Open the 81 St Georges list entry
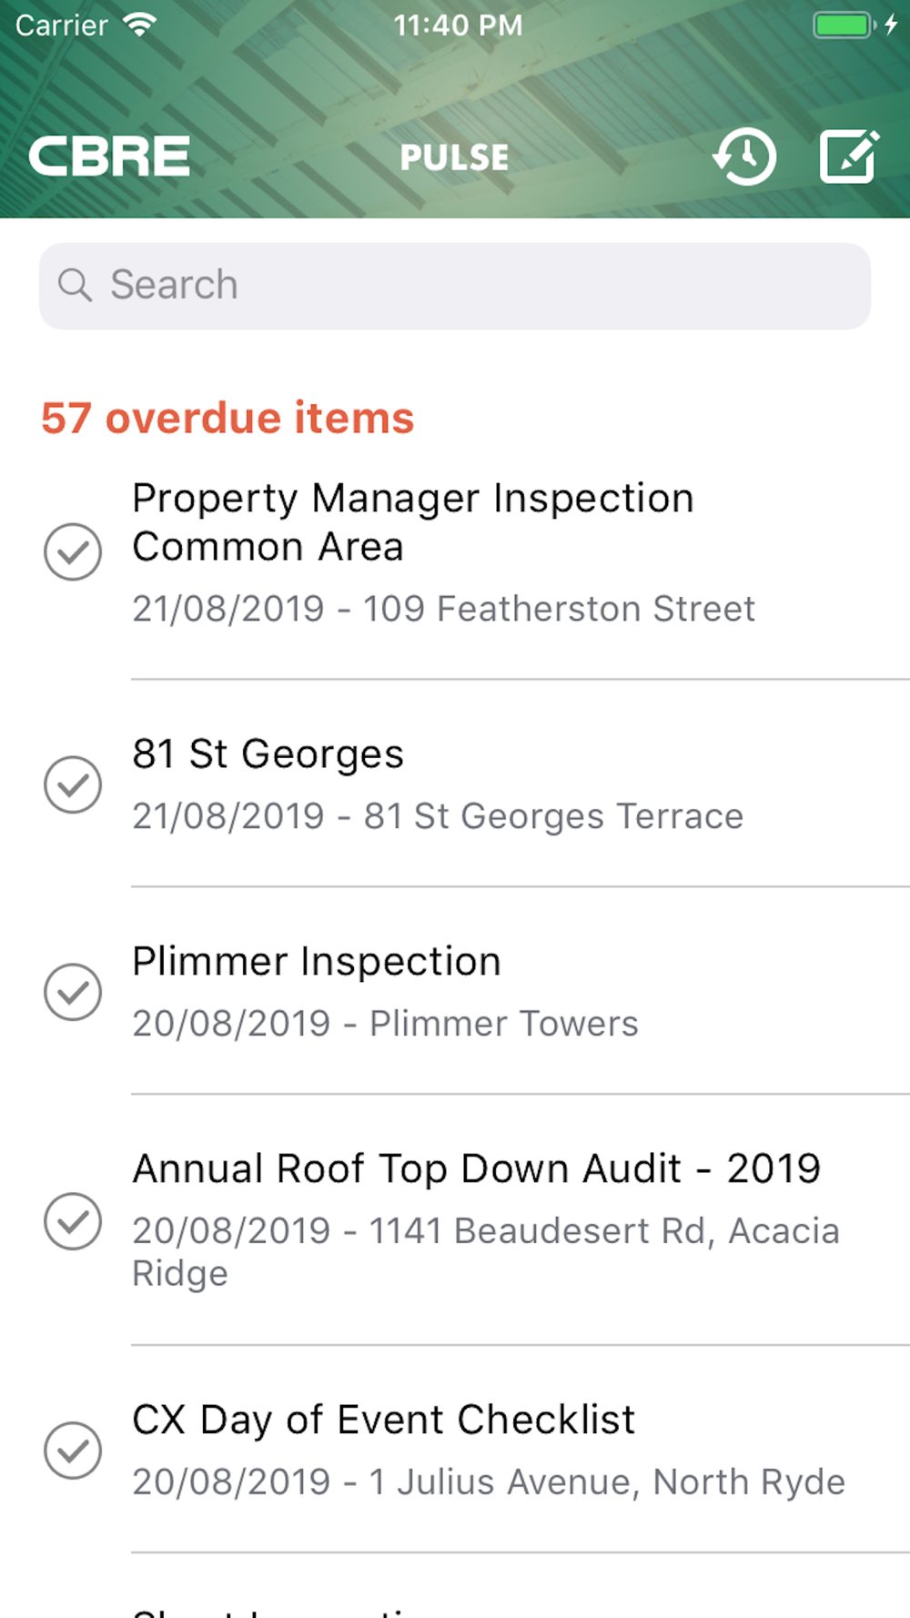The image size is (910, 1618). coord(455,784)
